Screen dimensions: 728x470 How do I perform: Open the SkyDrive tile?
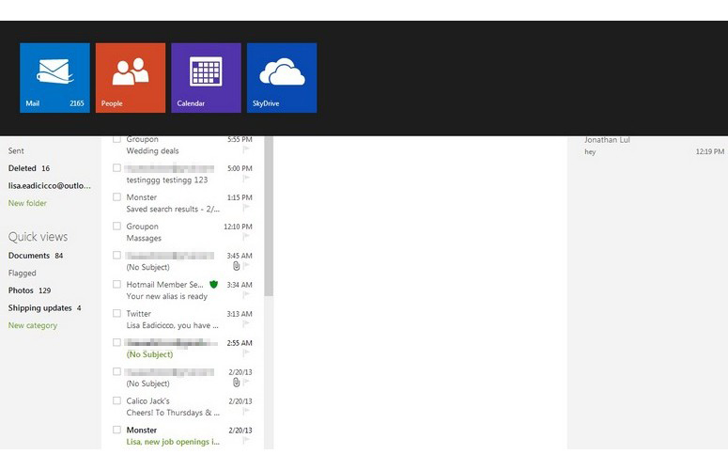pyautogui.click(x=282, y=78)
